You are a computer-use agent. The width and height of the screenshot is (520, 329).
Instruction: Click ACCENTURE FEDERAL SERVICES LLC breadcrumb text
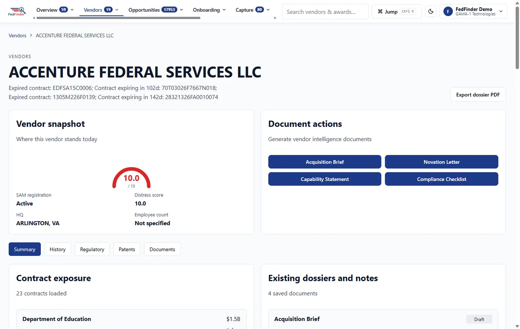point(75,35)
